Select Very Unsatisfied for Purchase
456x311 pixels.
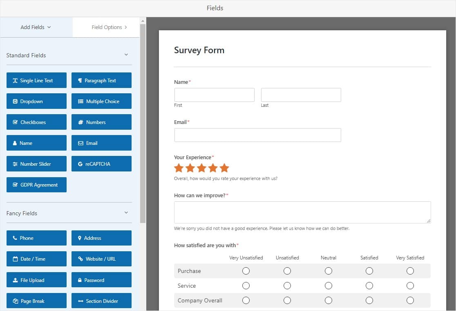(246, 271)
